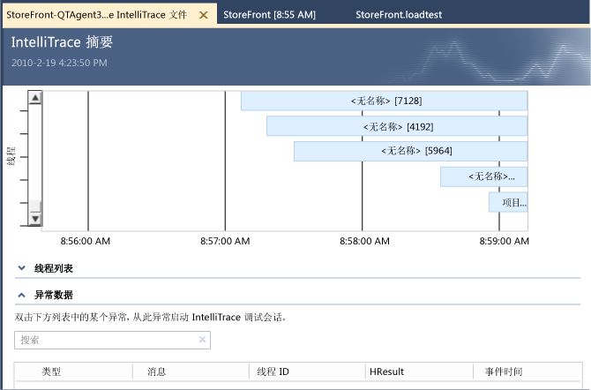Viewport: 591px width, 390px height.
Task: Select the truncated <无名称>... thread bar
Action: pyautogui.click(x=483, y=176)
